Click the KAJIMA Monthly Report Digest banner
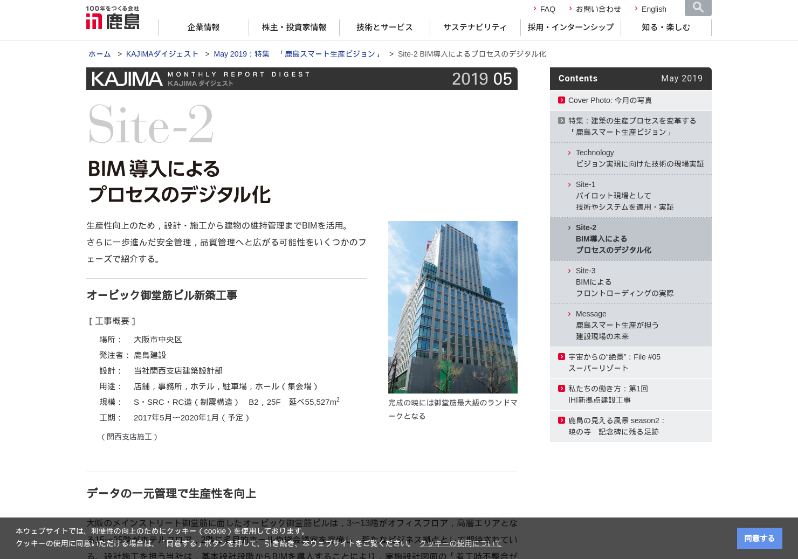The image size is (798, 559). [x=301, y=79]
